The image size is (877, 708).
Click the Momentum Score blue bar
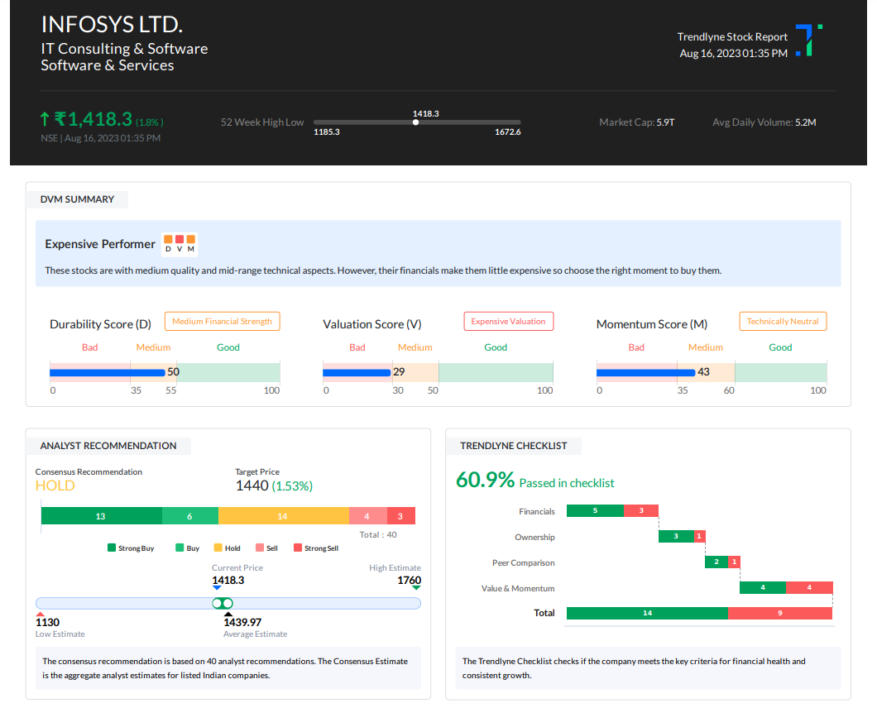pyautogui.click(x=646, y=372)
